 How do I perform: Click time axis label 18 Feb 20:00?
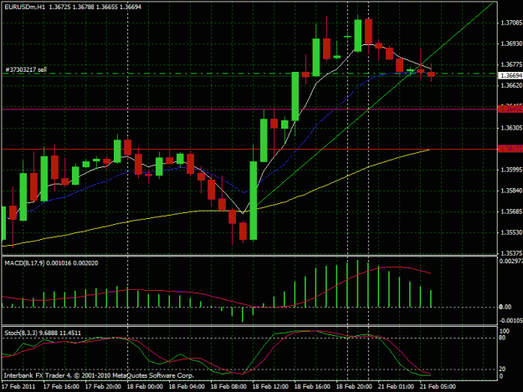tap(354, 387)
